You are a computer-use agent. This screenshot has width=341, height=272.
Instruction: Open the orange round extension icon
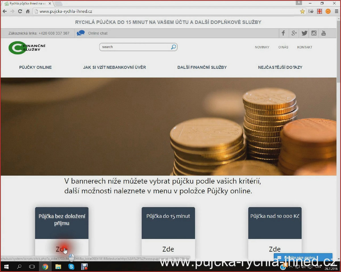[x=328, y=11]
